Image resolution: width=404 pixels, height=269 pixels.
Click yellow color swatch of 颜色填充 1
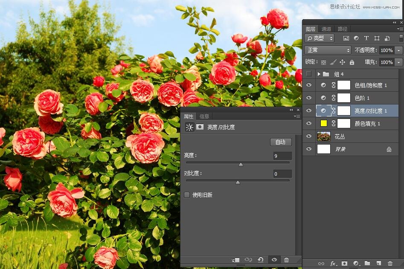[x=324, y=123]
